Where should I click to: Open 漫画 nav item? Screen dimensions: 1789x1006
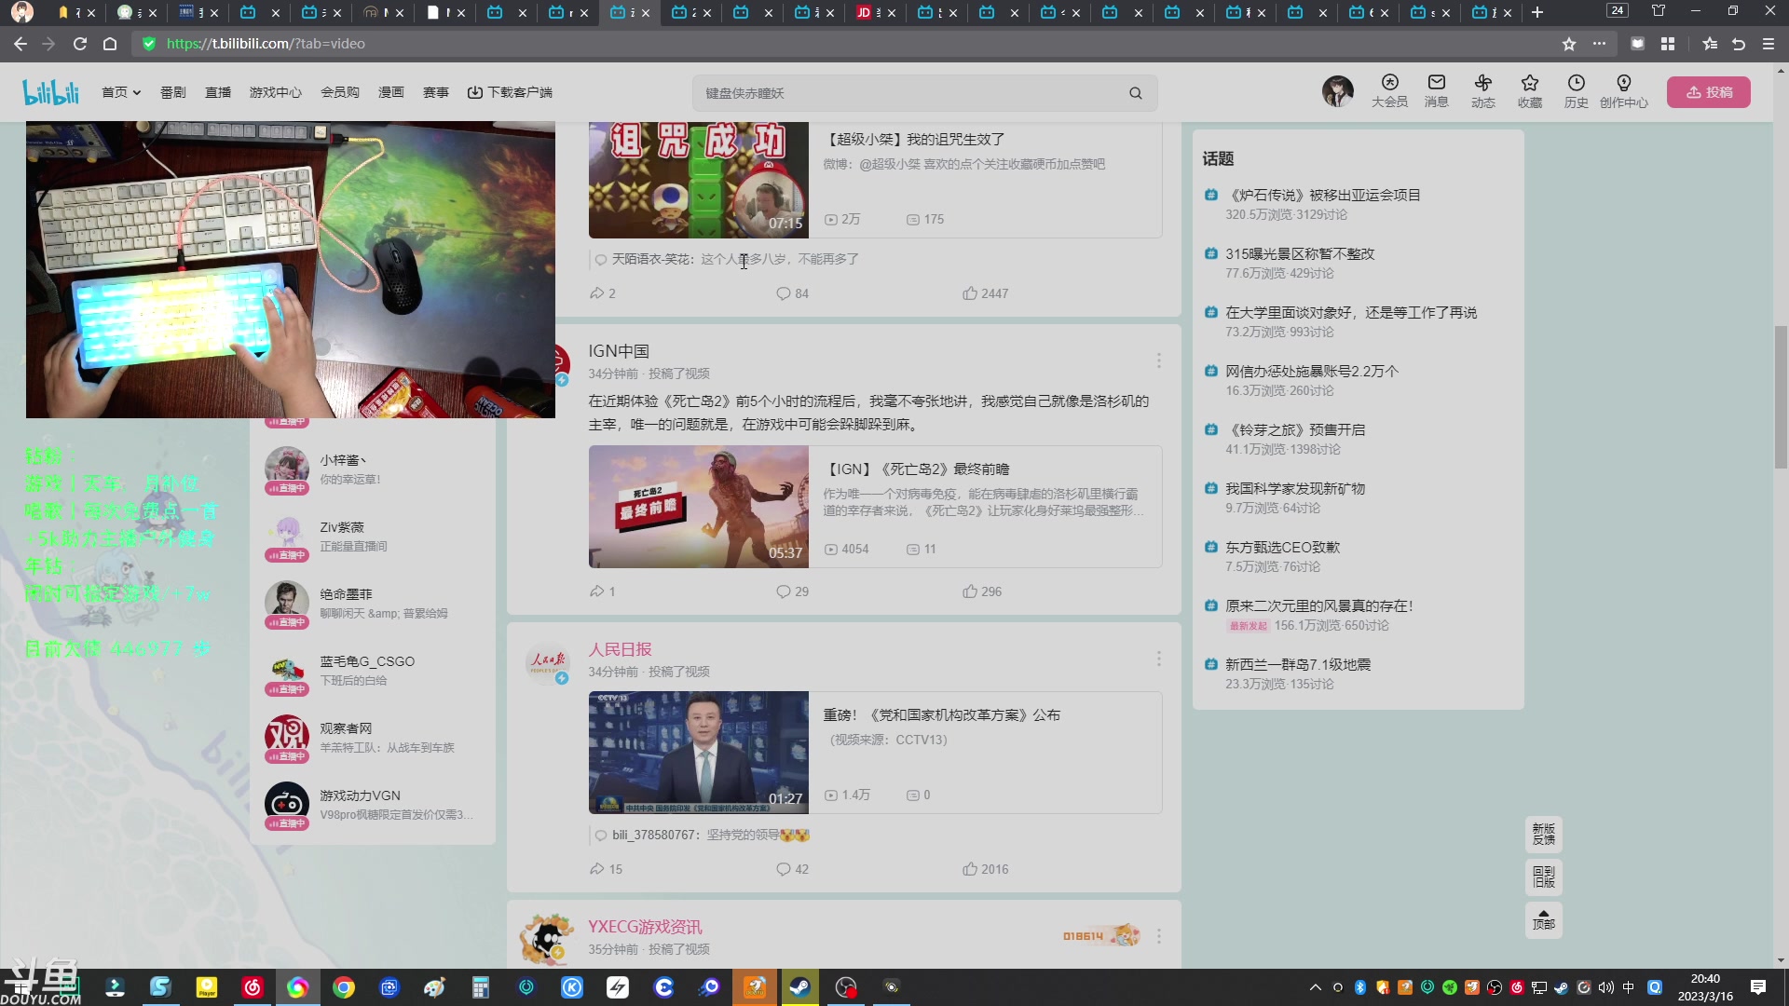[391, 92]
